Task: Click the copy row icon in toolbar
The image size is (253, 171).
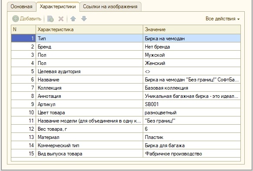Action: click(x=50, y=19)
